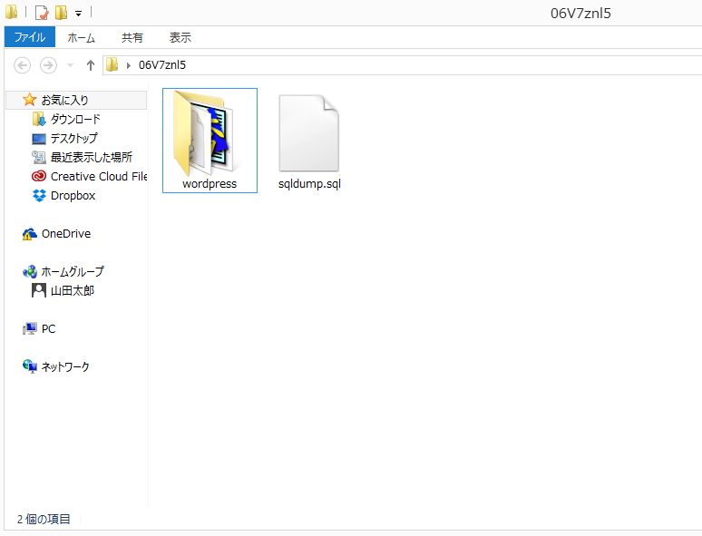702x536 pixels.
Task: Select PC in navigation pane
Action: pos(49,328)
